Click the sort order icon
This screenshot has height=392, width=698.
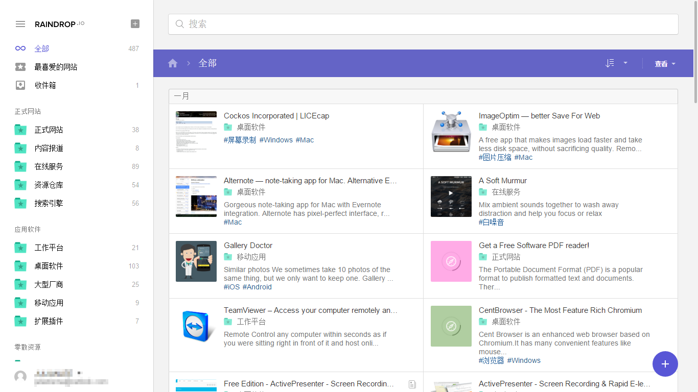[x=610, y=63]
